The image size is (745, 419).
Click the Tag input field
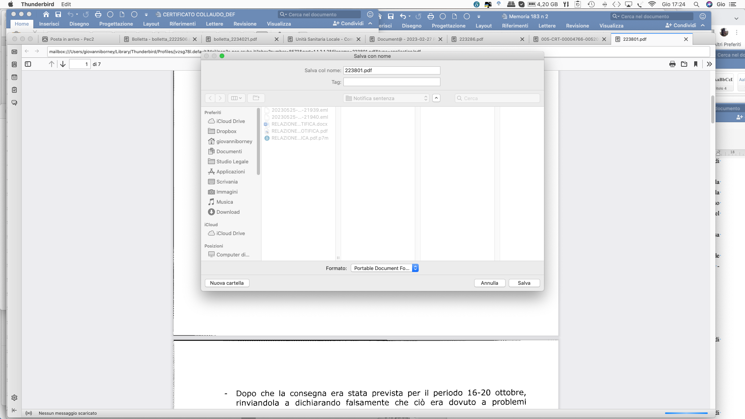click(392, 82)
